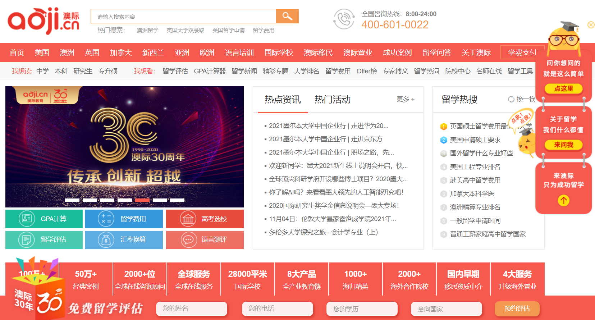Open the 留学评估 document icon
The width and height of the screenshot is (595, 320).
tap(27, 239)
